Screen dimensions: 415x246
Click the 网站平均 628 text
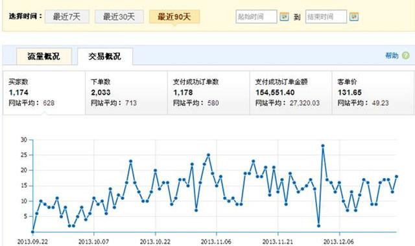click(32, 103)
